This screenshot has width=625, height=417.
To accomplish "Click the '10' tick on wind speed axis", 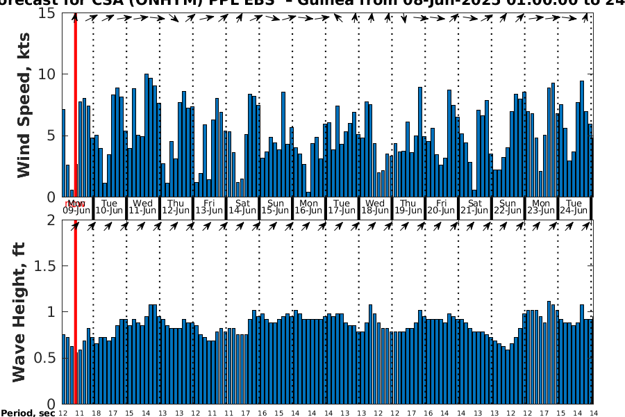I will 47,74.
